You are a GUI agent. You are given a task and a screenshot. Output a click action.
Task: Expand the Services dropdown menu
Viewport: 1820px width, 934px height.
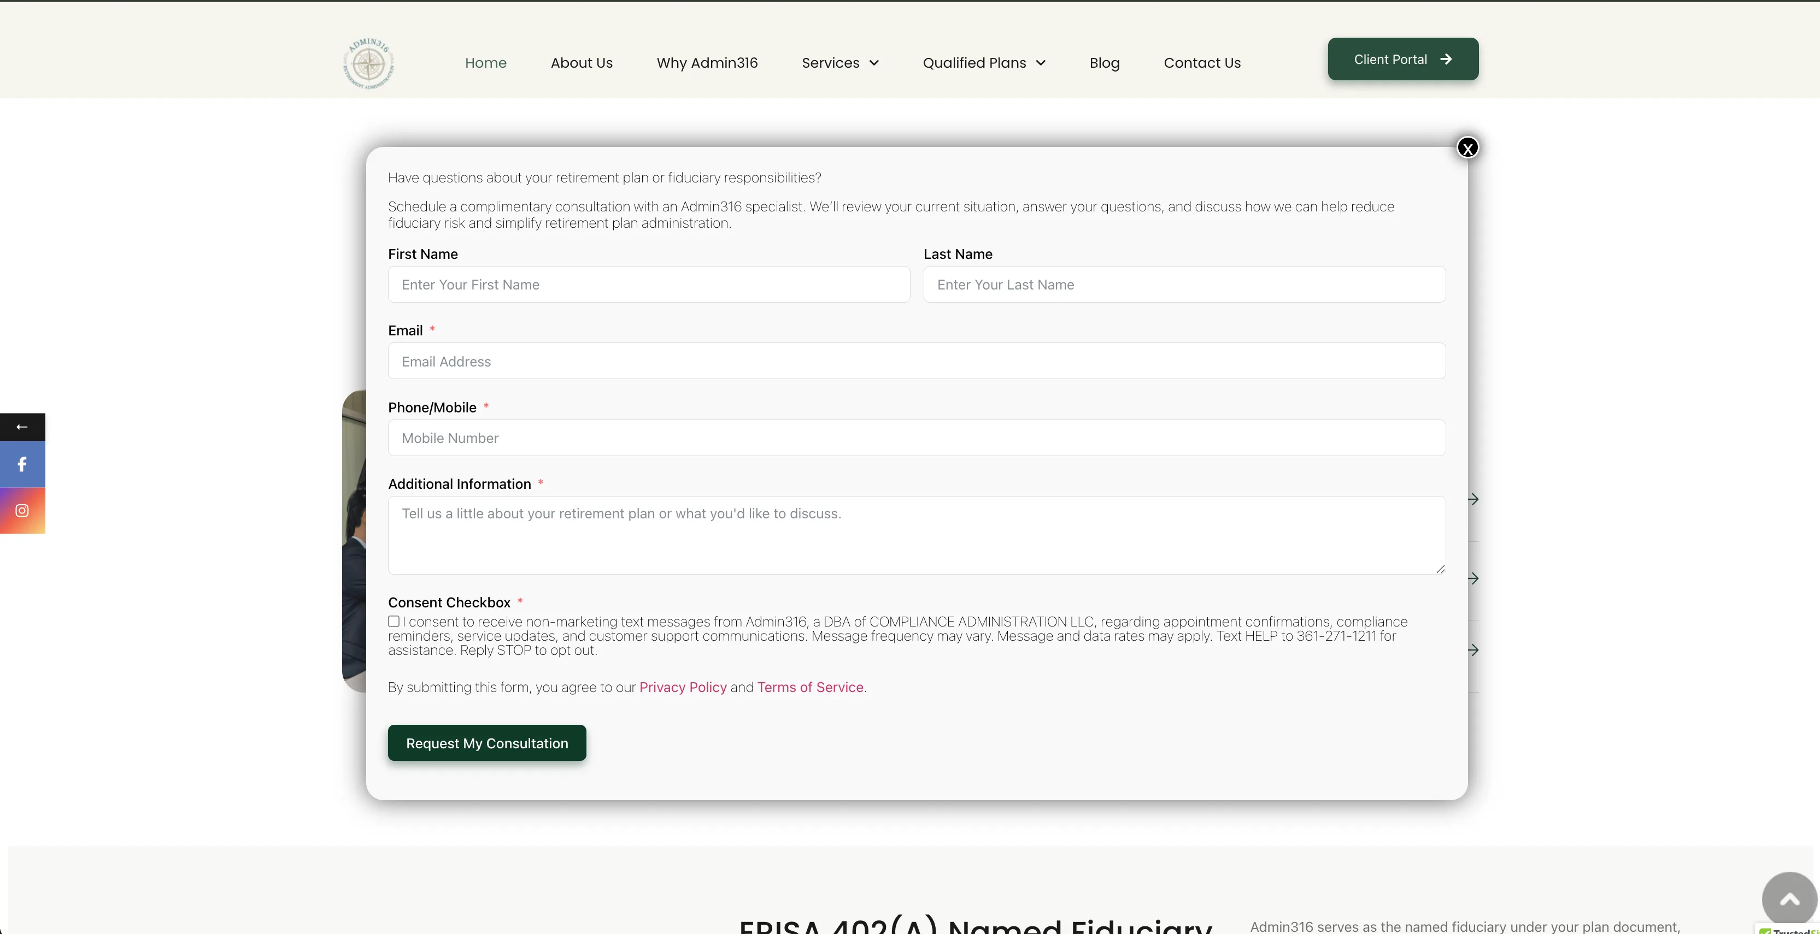pos(840,63)
